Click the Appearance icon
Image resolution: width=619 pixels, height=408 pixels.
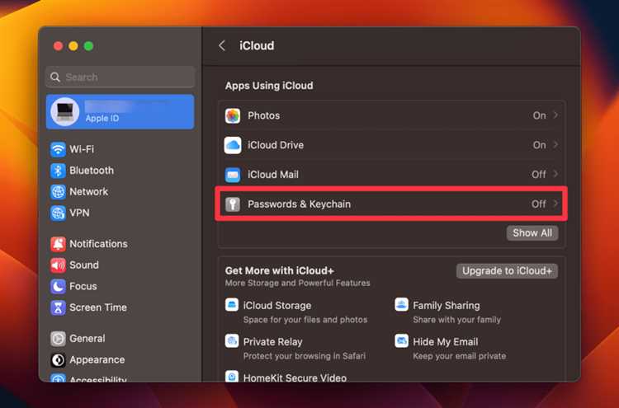(58, 360)
